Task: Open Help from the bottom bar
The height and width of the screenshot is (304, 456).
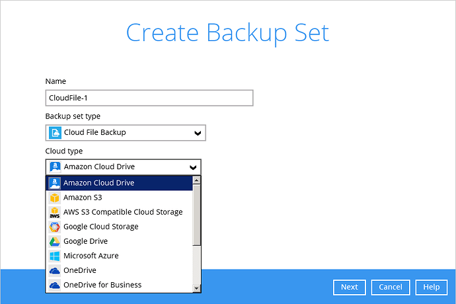Action: click(431, 287)
